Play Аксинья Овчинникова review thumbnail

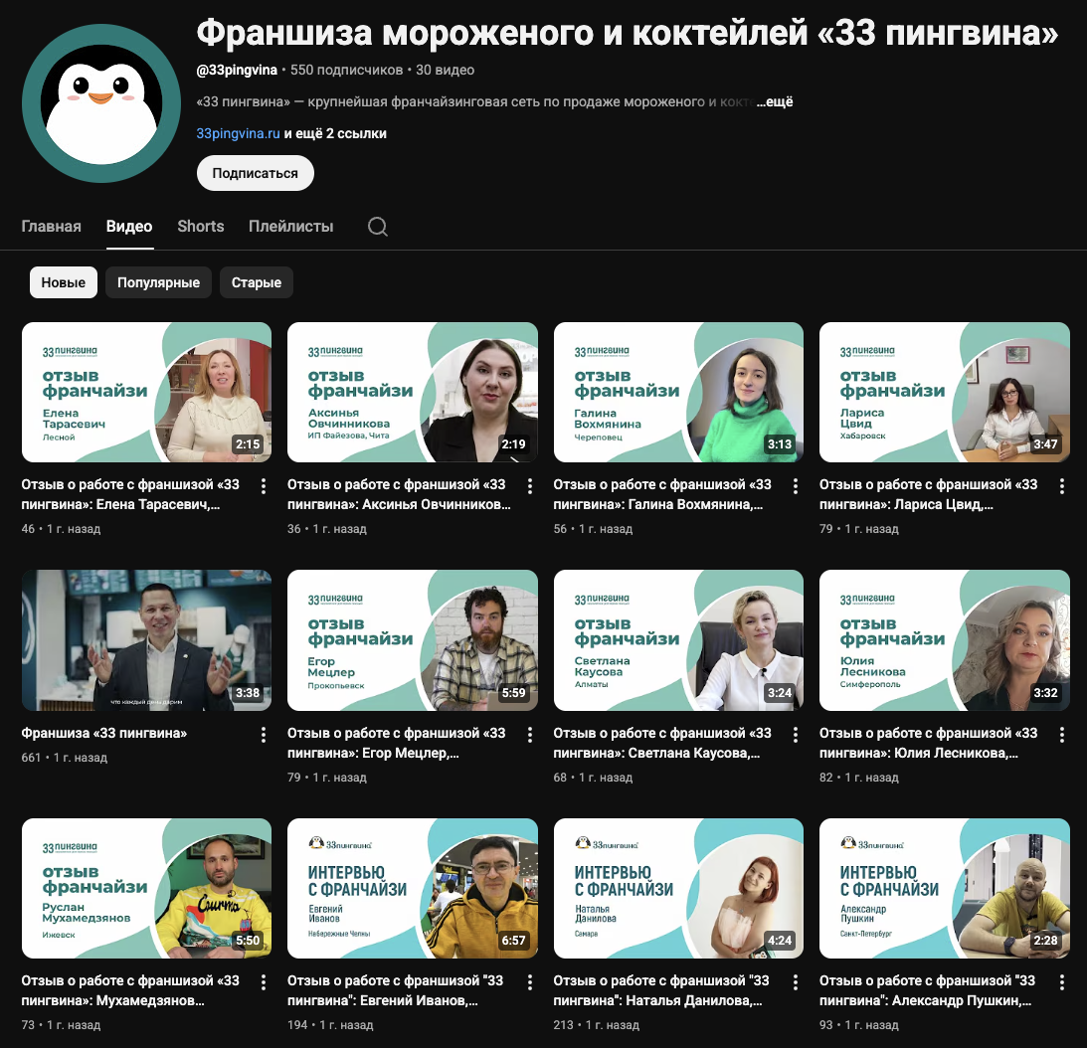pyautogui.click(x=413, y=393)
